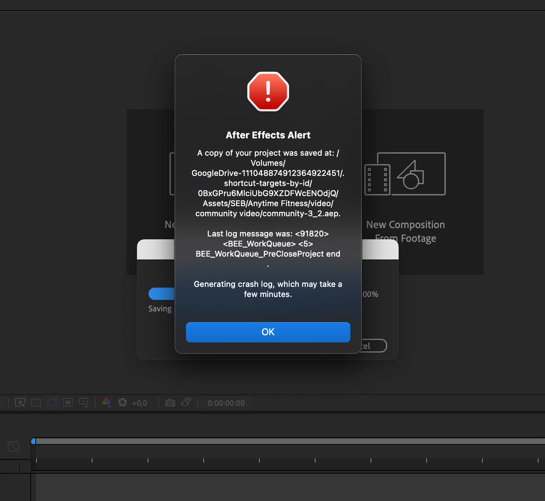
Task: Open grid and guide options dropdown
Action: point(84,403)
